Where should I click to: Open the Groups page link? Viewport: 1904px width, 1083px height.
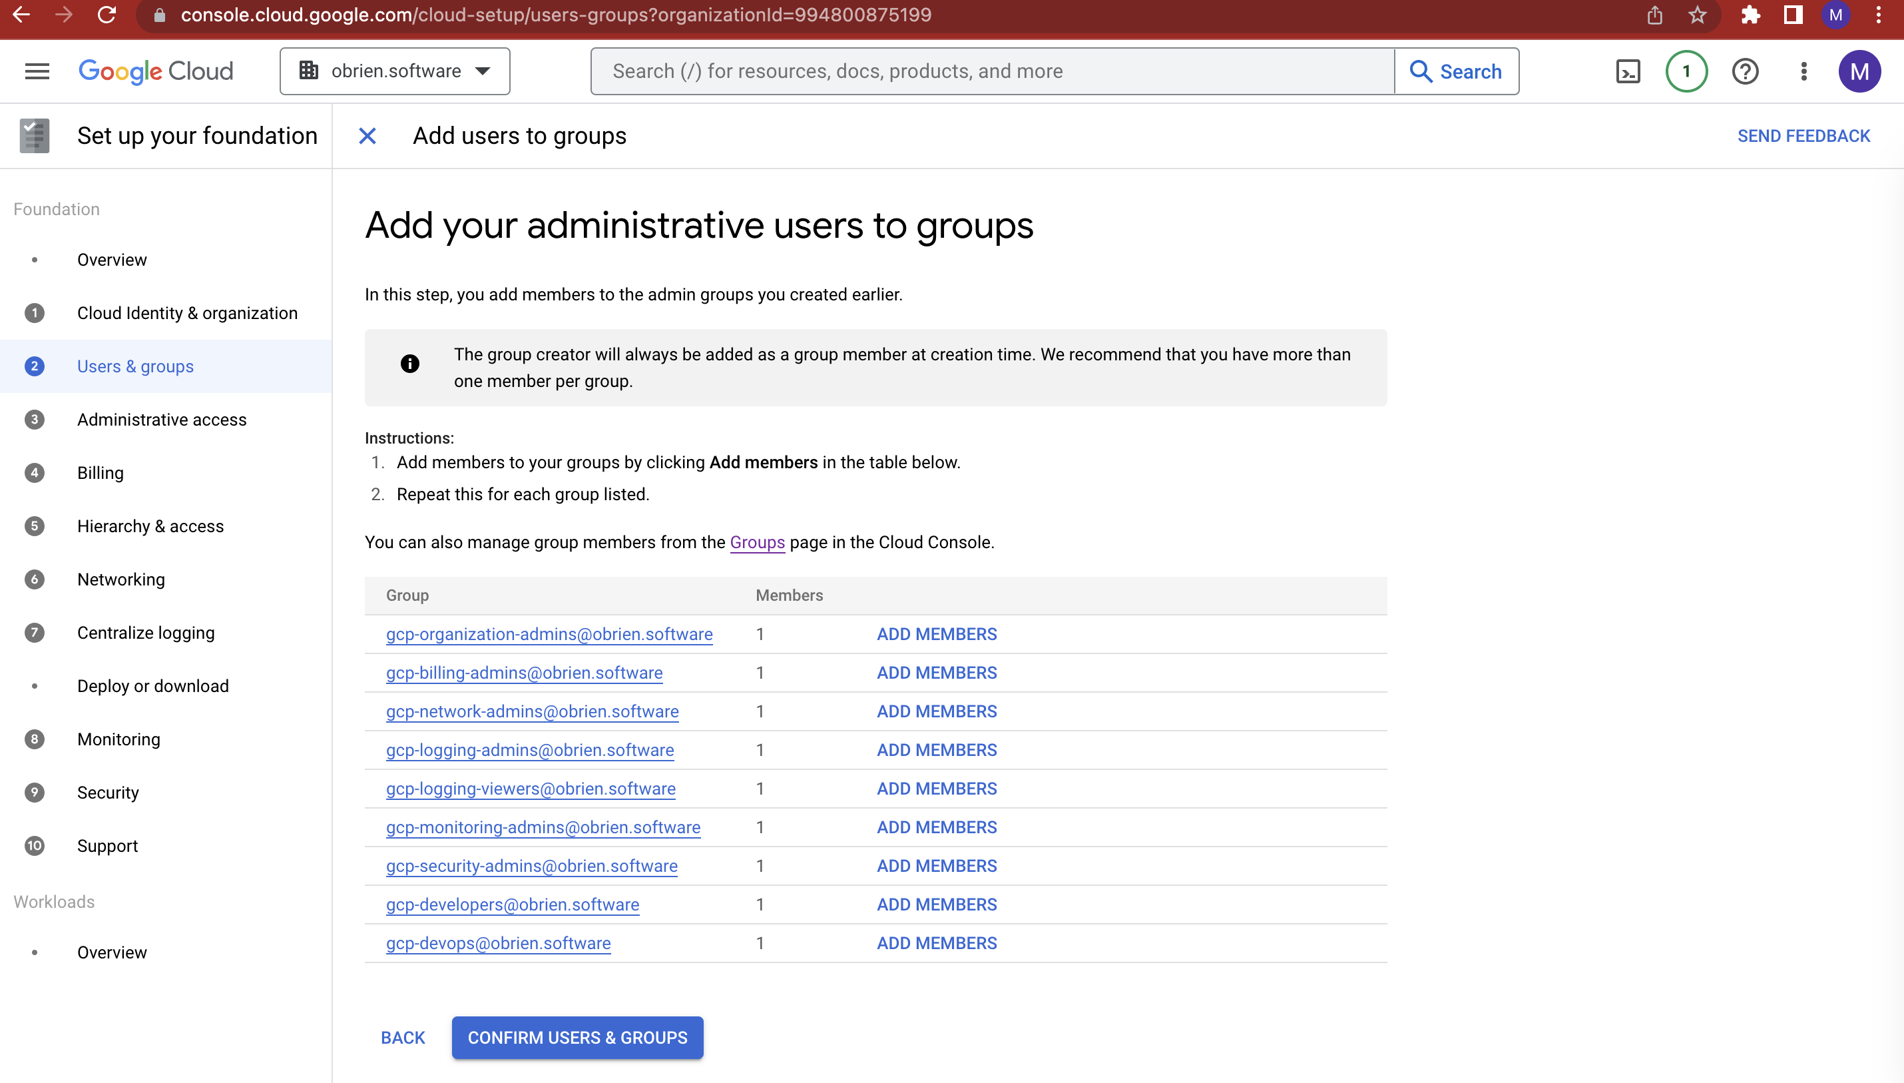(757, 542)
